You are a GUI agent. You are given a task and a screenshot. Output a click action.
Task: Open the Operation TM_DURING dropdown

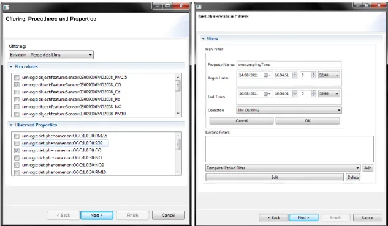[289, 110]
